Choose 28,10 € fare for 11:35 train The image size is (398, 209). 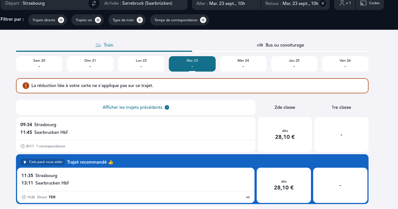point(284,185)
